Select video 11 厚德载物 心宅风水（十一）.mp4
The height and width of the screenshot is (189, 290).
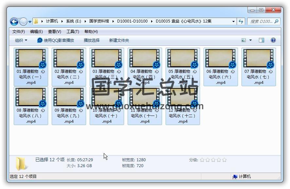[145, 106]
